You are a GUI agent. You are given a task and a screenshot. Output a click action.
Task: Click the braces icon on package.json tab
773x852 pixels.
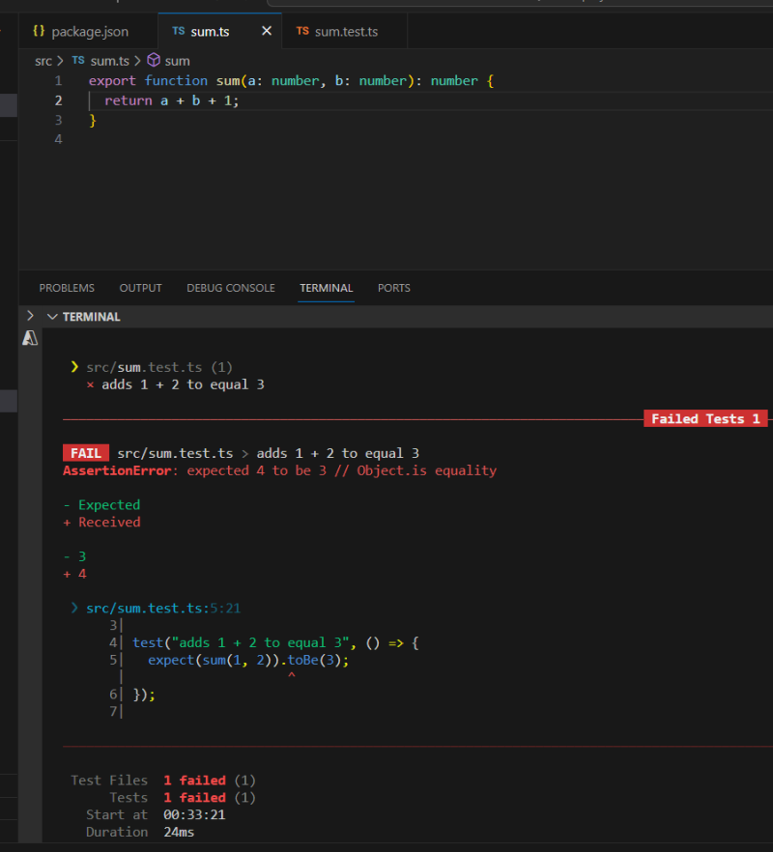click(x=39, y=32)
